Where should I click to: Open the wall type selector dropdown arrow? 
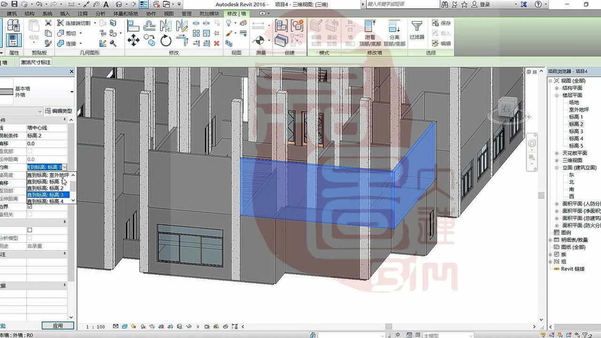click(x=72, y=92)
